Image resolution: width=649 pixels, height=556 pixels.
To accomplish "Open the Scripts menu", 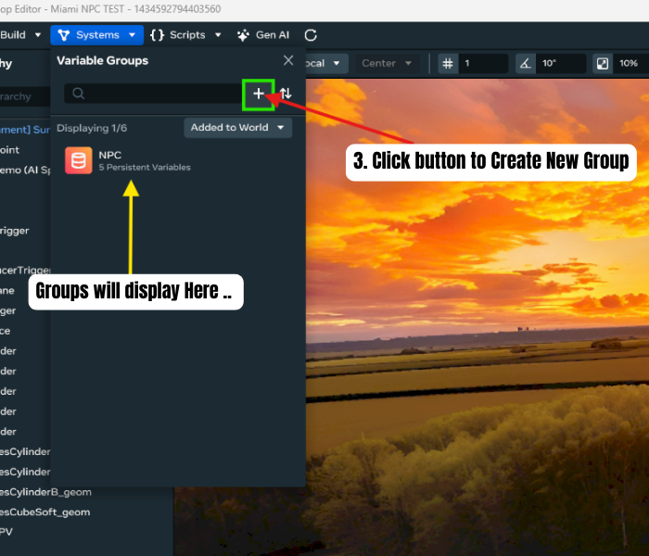I will [185, 35].
